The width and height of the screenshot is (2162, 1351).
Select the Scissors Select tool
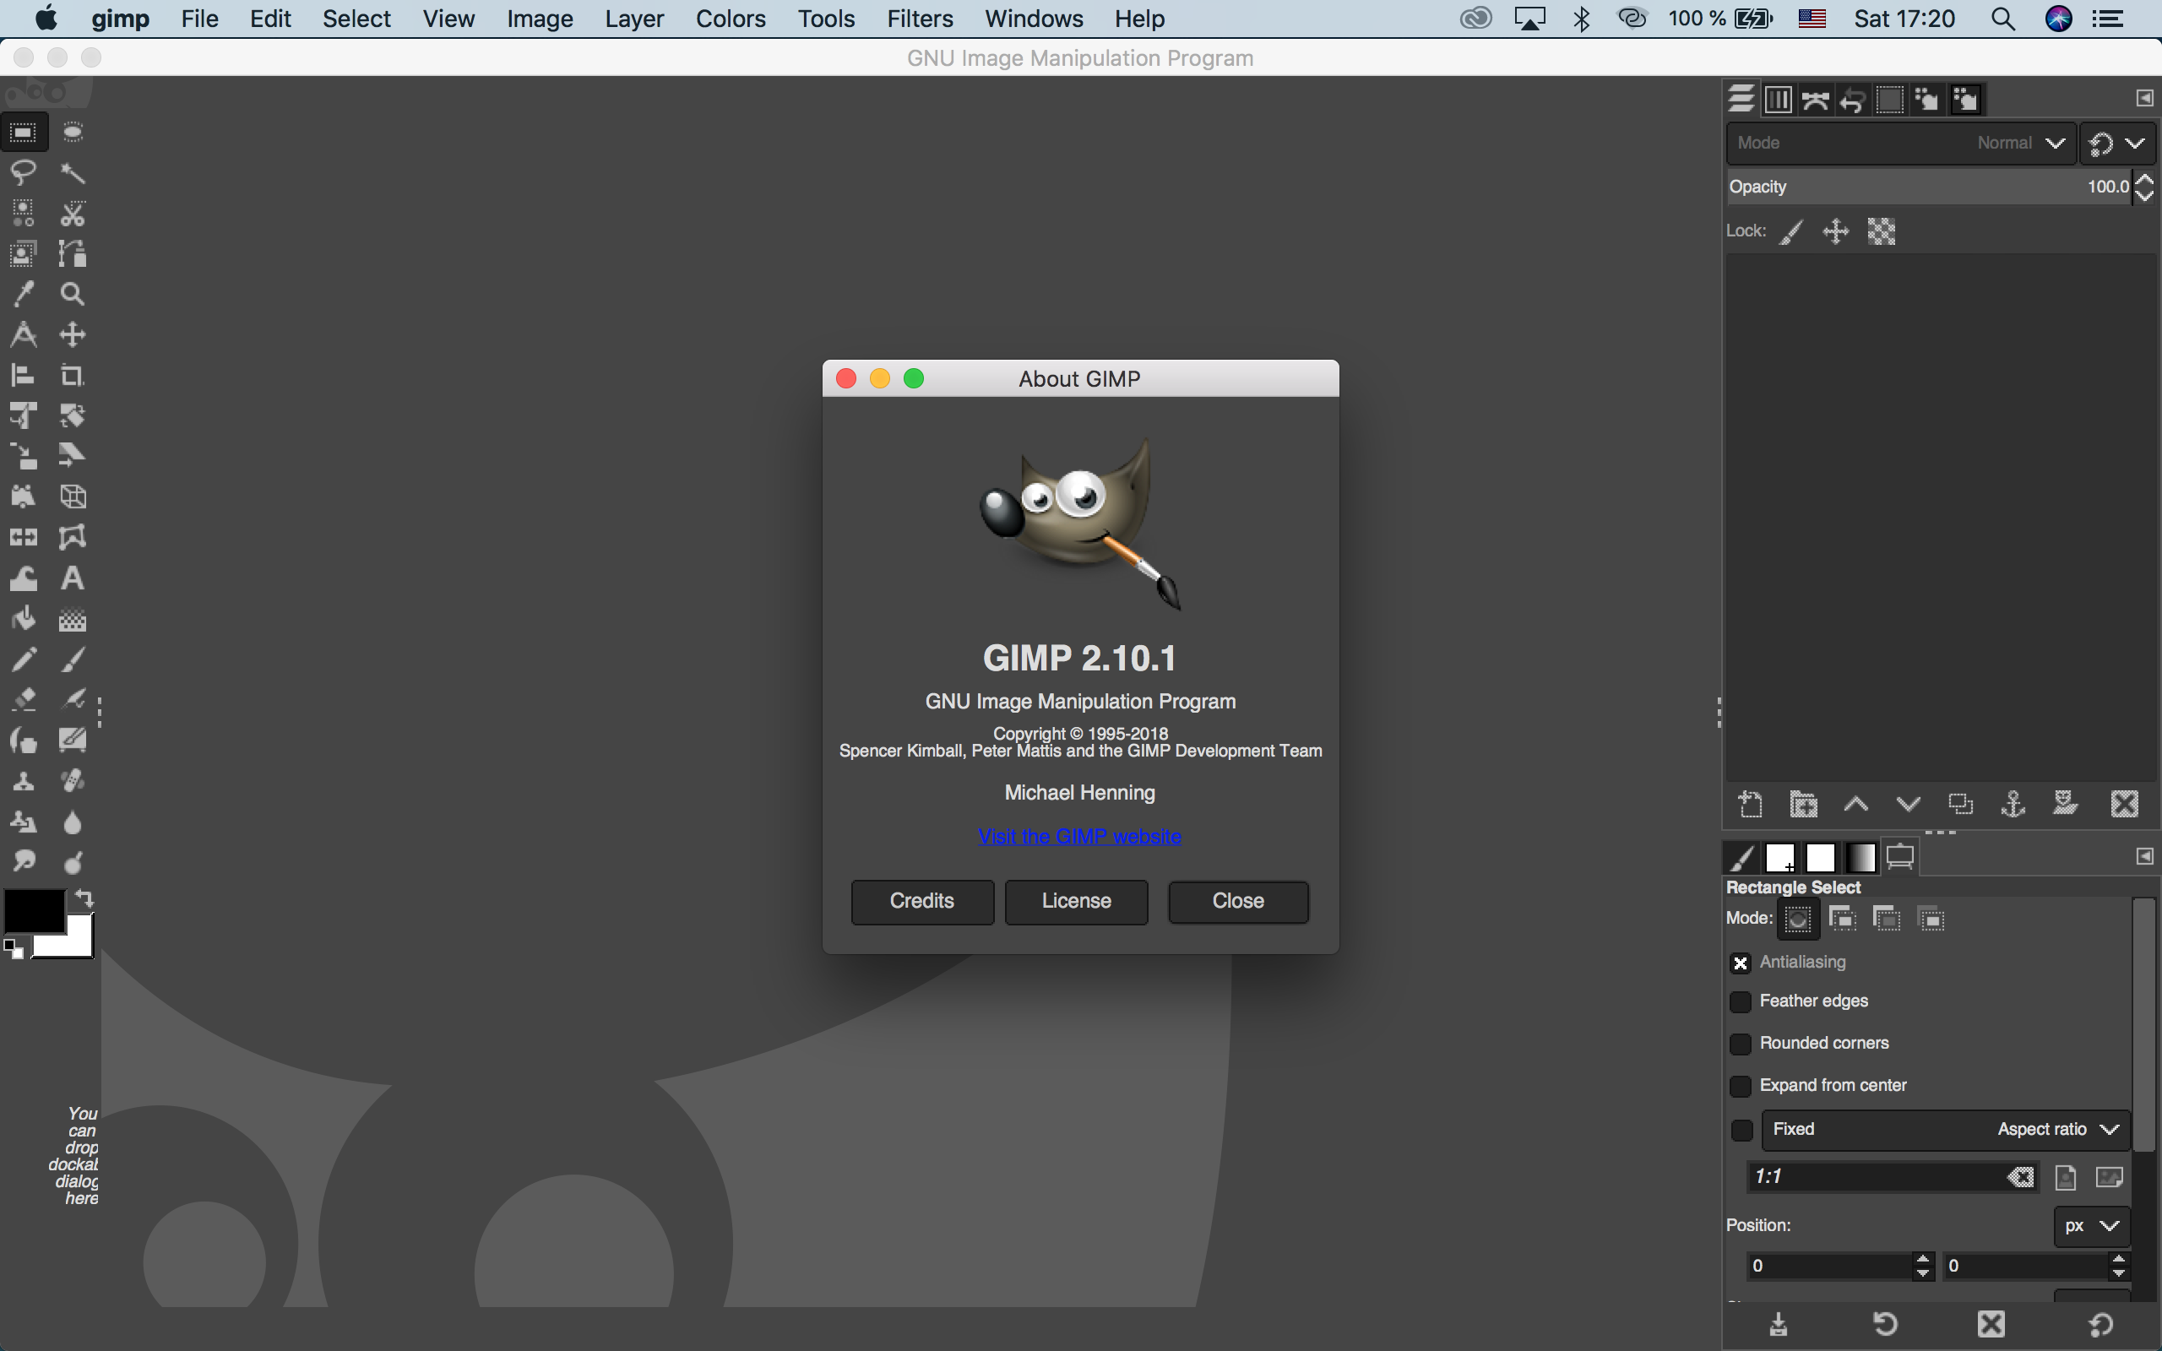73,214
